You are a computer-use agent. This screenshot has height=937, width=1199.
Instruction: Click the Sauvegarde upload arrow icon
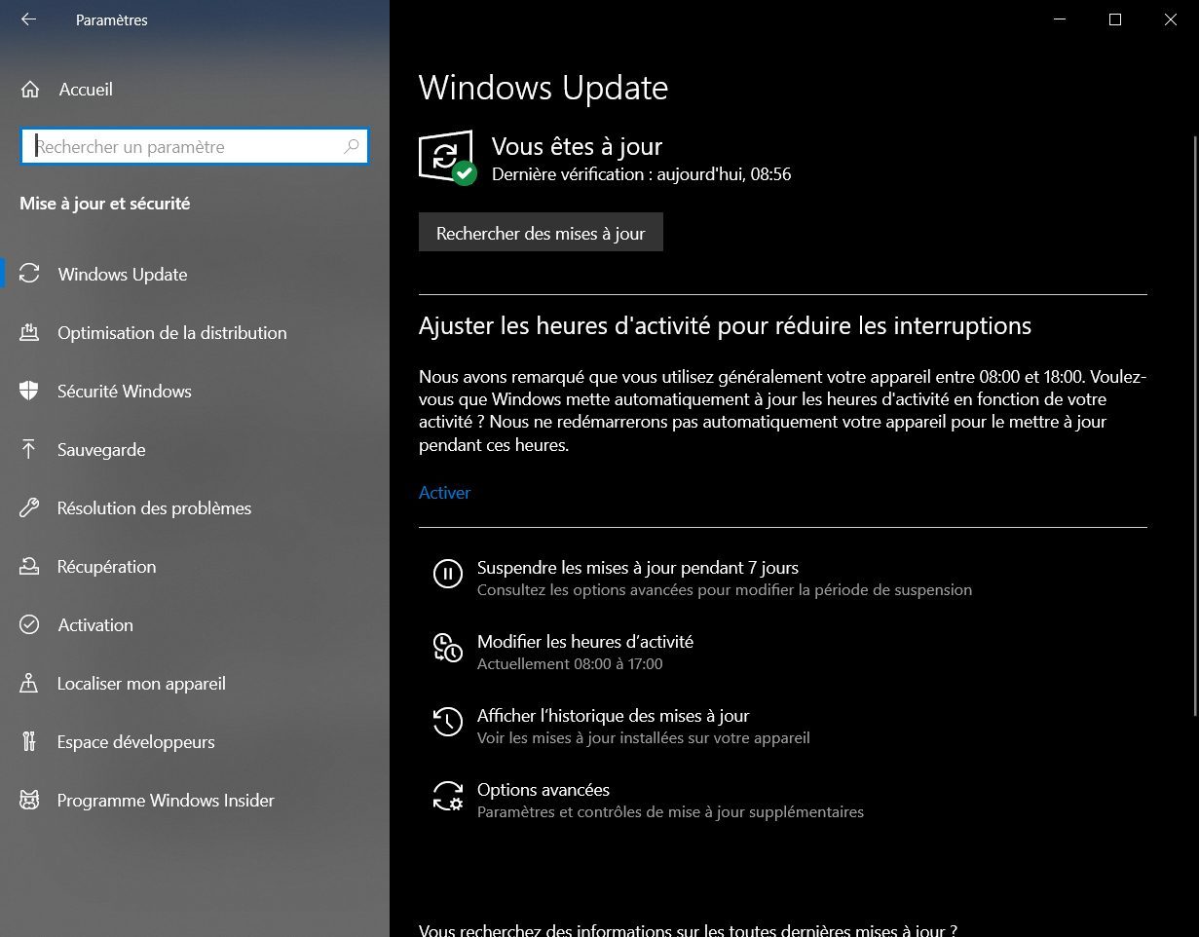click(29, 449)
